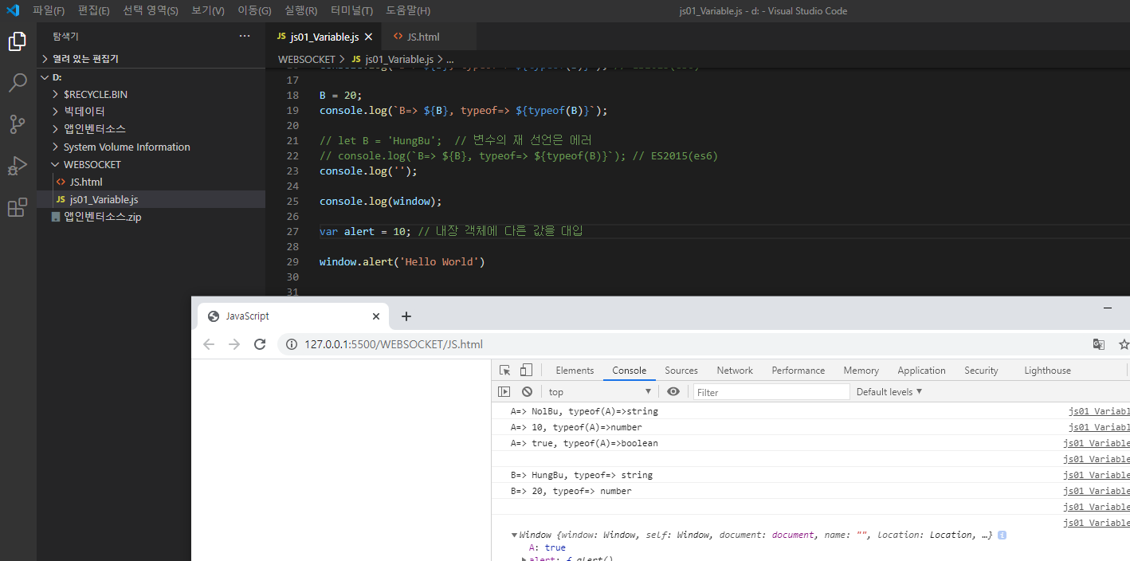Create live expression with eye icon
Screen dimensions: 1130x561
[x=673, y=391]
